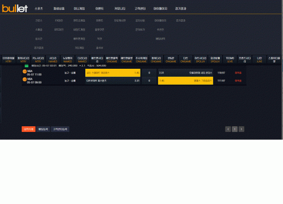Click basketball icon for NBA 09:00 match
The height and width of the screenshot is (204, 283).
(25, 79)
